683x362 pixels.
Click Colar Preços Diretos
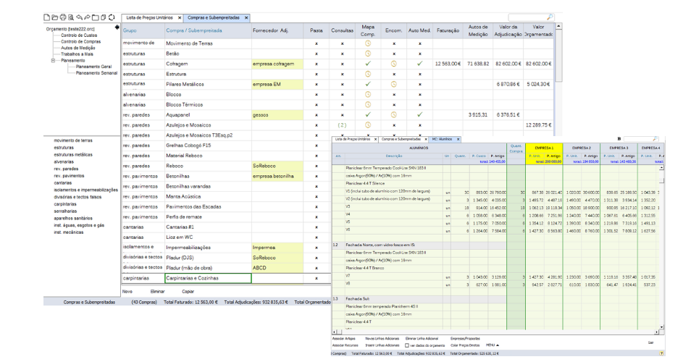pos(466,345)
